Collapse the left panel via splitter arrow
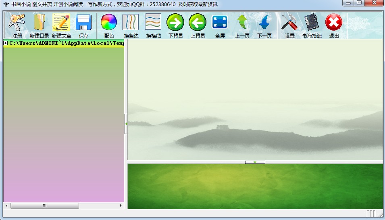The height and width of the screenshot is (220, 385). [x=126, y=124]
